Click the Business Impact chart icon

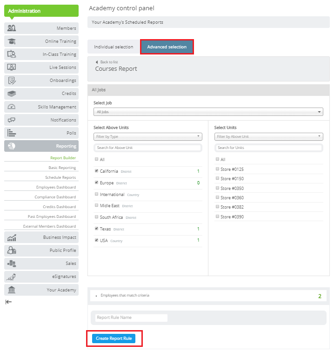pos(12,237)
